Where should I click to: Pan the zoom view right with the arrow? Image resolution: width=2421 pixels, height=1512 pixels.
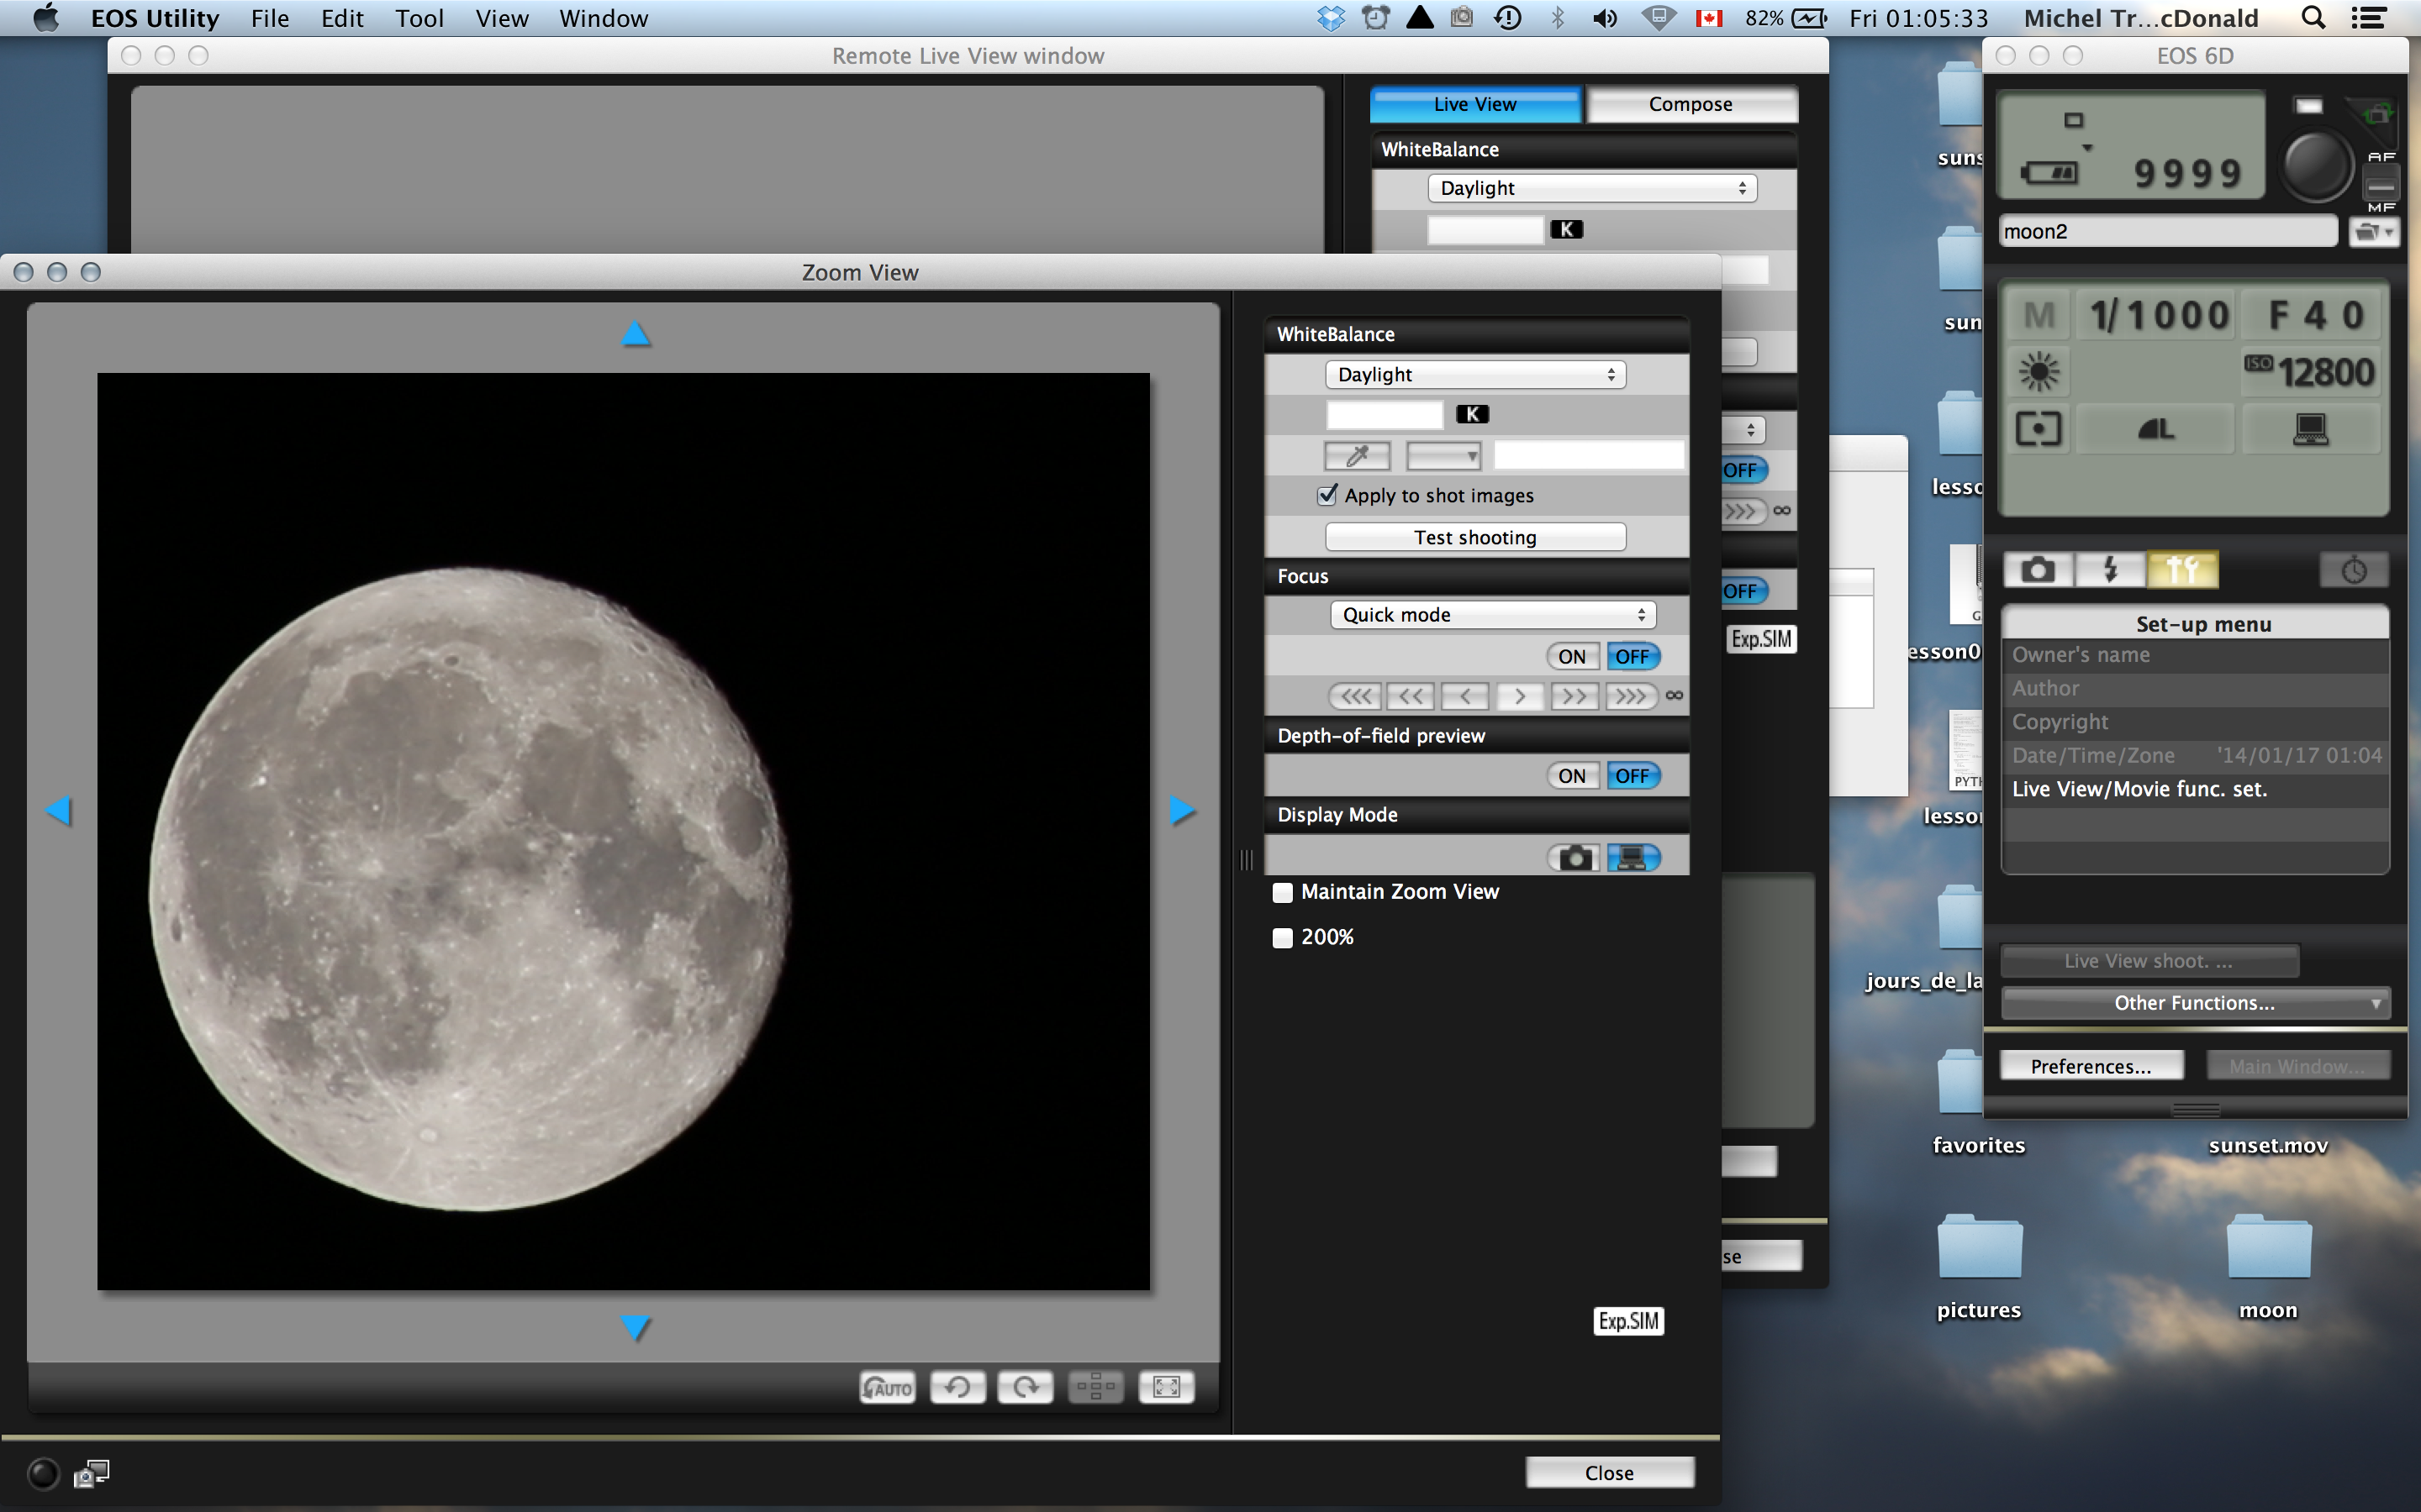pyautogui.click(x=1183, y=810)
